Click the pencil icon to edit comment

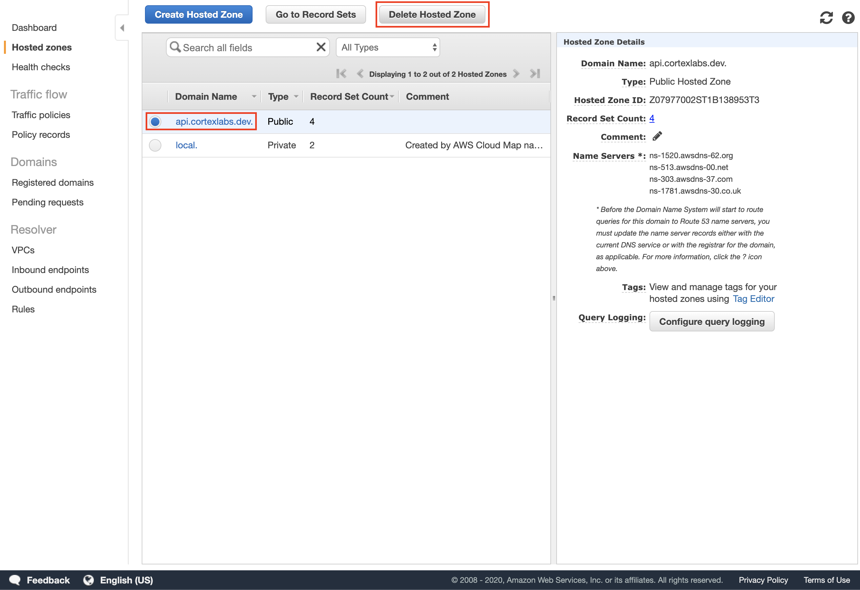(657, 136)
